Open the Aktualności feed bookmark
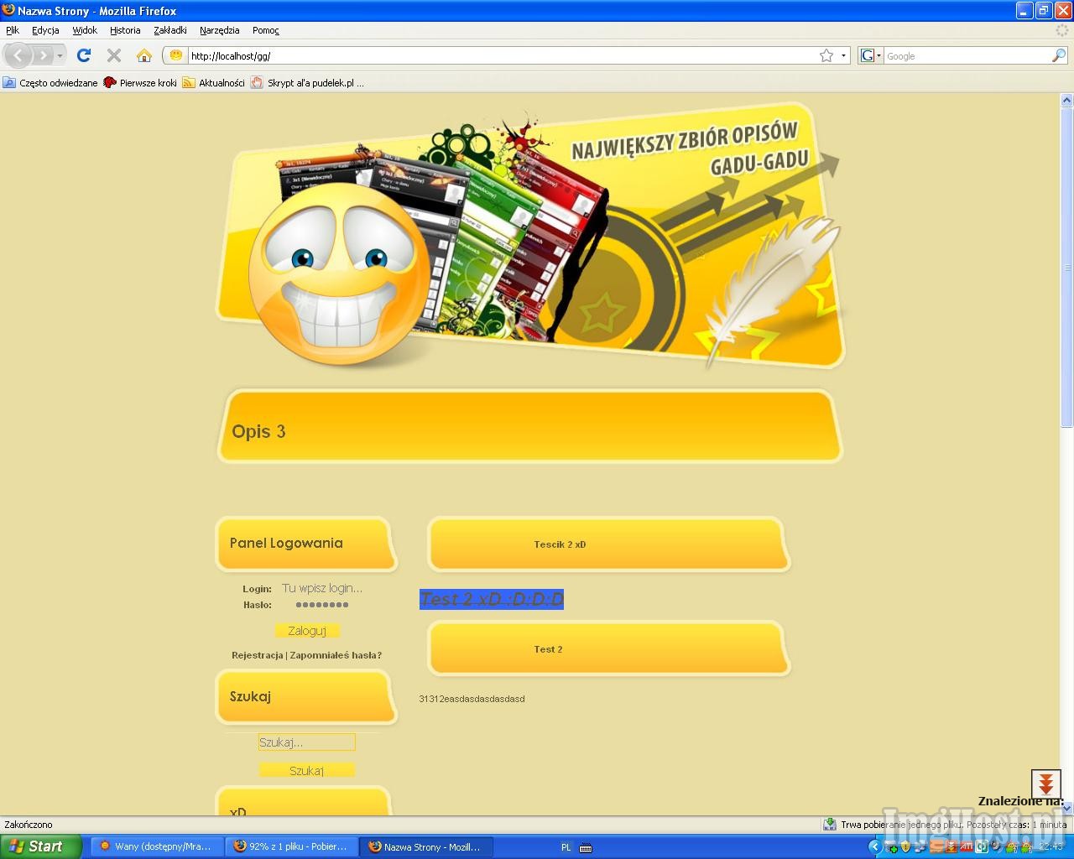Image resolution: width=1074 pixels, height=859 pixels. [x=214, y=83]
